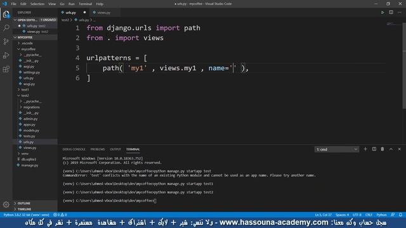Split the terminal panel
This screenshot has height=228, width=406.
click(374, 149)
